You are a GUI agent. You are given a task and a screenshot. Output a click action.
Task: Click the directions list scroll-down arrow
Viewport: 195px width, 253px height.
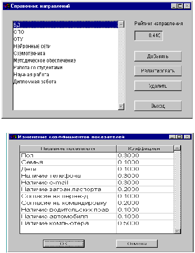(x=121, y=107)
